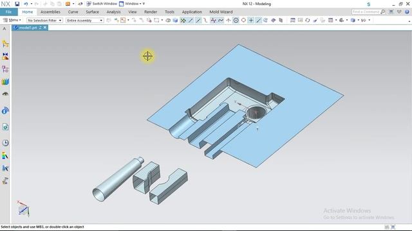The width and height of the screenshot is (412, 231).
Task: Toggle Existing Point plus-sign snap option
Action: click(251, 20)
